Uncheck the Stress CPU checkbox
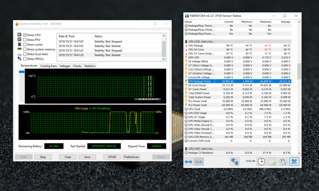Viewport: 319px width, 191px height. point(25,35)
